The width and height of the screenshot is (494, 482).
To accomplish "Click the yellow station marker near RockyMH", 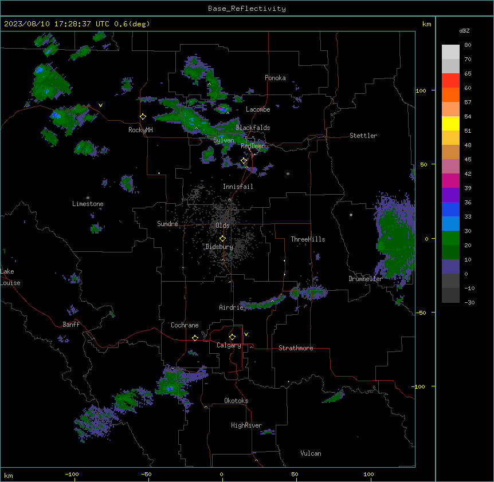I will [143, 117].
